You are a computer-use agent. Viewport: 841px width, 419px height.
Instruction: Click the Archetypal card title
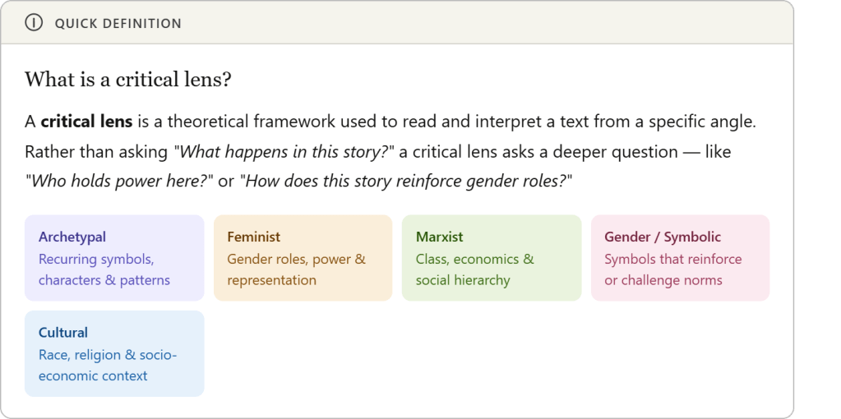coord(72,237)
